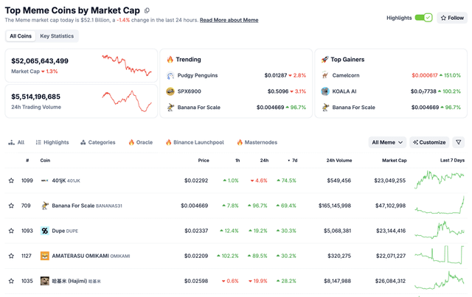The image size is (472, 297).
Task: Click the copy icon beside page title
Action: [x=147, y=10]
